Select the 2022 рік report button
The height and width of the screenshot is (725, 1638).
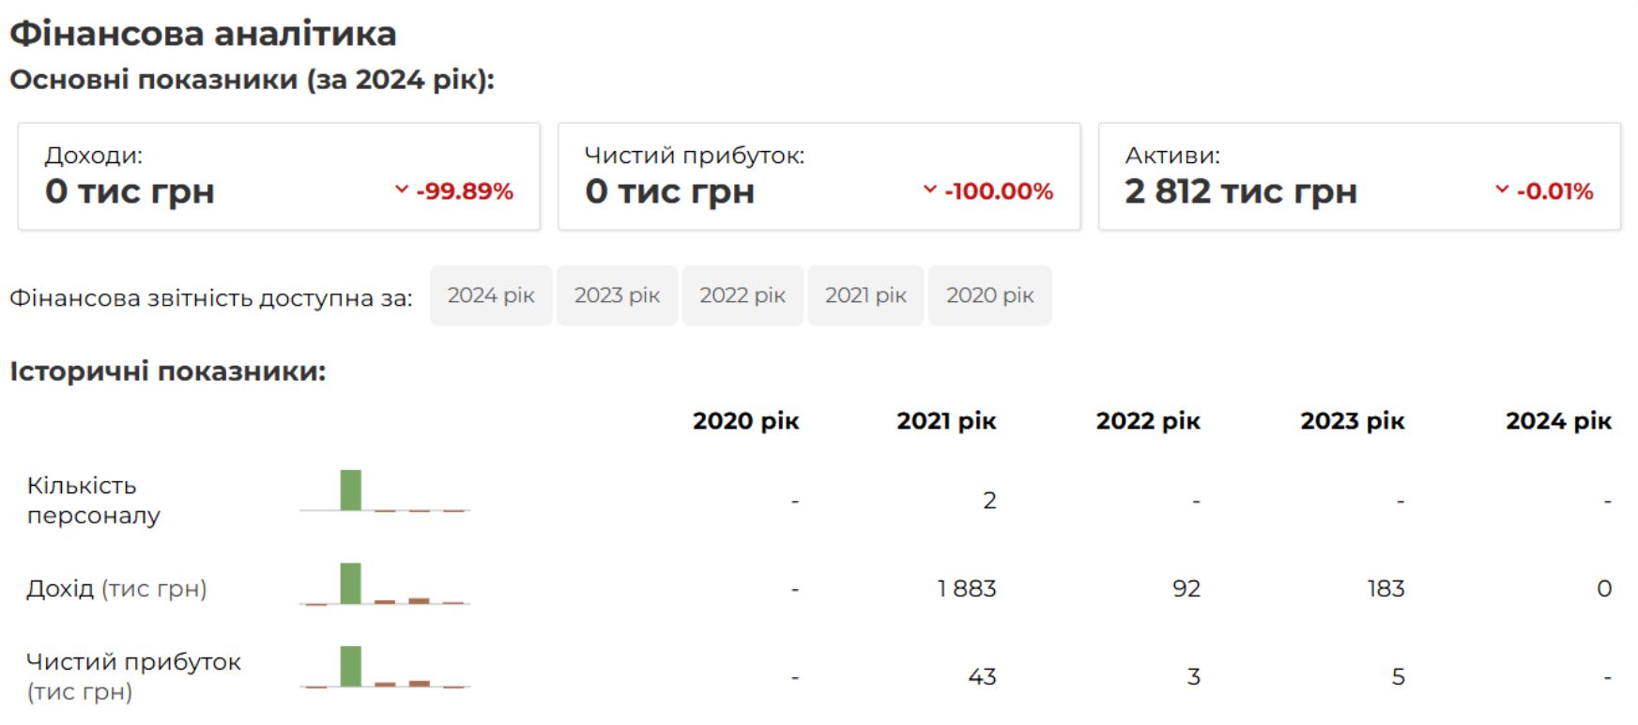(742, 295)
